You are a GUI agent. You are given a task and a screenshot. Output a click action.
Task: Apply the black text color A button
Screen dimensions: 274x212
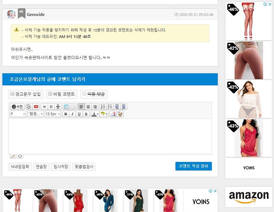coord(94,114)
